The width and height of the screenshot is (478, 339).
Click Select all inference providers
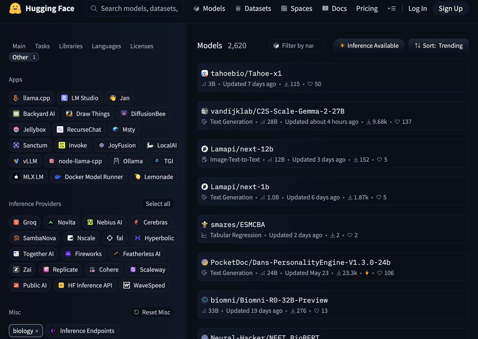pos(158,204)
